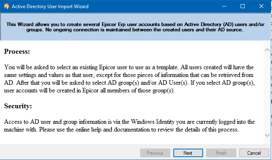Minimize the wizard window

coord(224,6)
